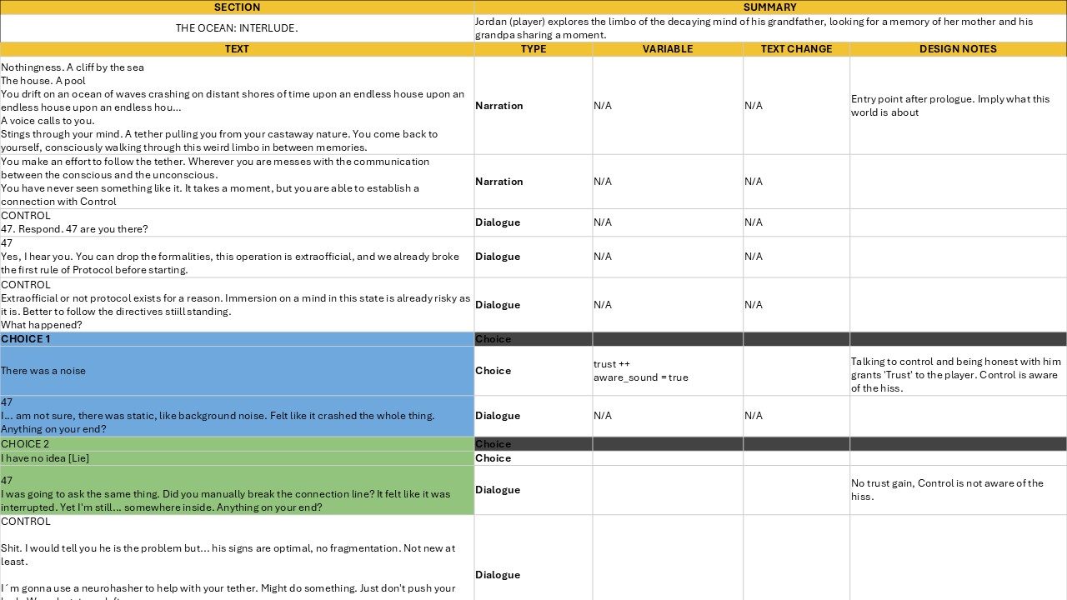Select the 'Entry point after prologue' design note cell
This screenshot has width=1067, height=600.
tap(958, 106)
